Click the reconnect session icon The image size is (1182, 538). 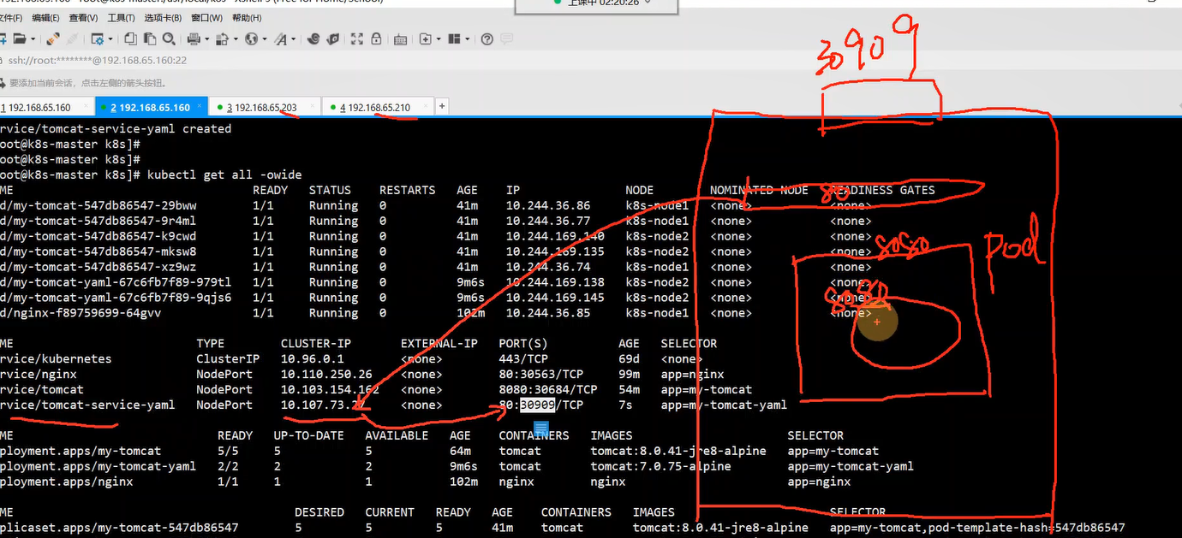click(x=52, y=38)
